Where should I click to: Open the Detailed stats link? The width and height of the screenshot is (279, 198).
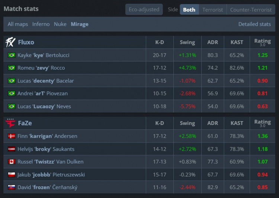254,24
